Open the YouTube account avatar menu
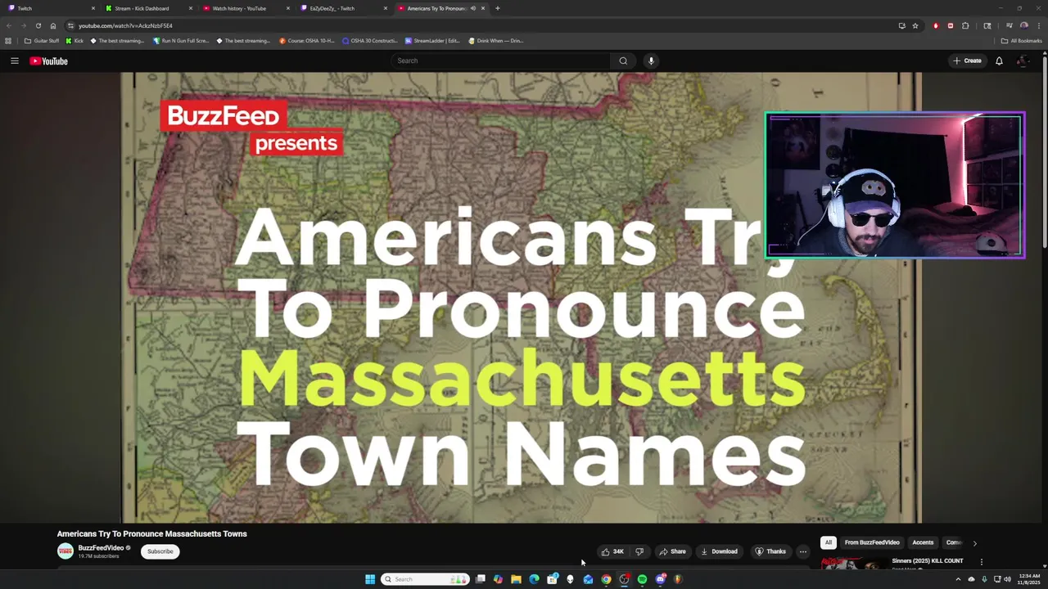1048x589 pixels. click(1023, 61)
